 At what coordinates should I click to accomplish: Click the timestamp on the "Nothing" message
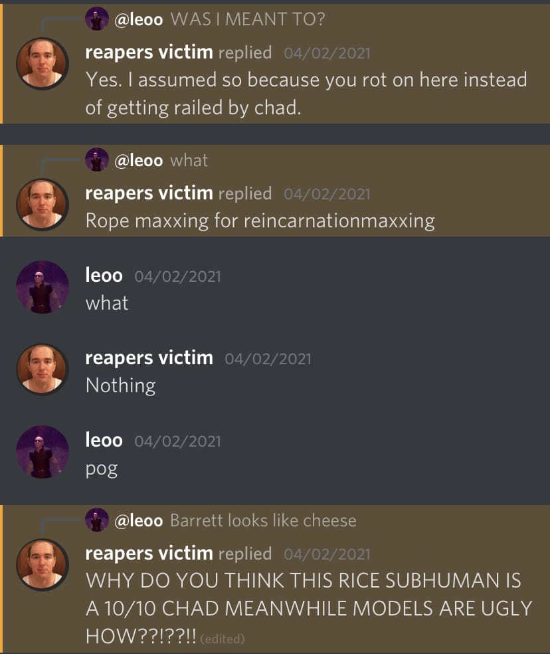click(x=268, y=359)
